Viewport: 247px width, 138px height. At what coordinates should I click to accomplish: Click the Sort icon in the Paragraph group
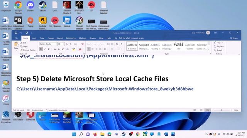coord(117,44)
